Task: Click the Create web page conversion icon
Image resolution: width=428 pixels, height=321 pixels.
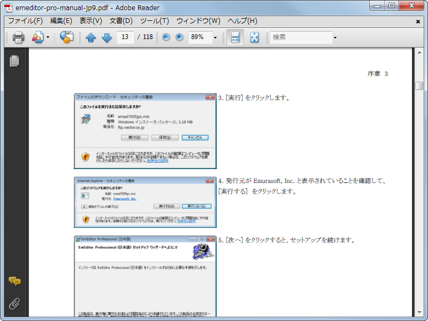Action: [67, 37]
